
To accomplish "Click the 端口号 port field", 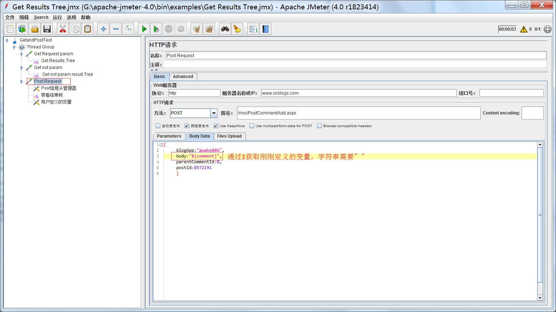I will tap(511, 93).
